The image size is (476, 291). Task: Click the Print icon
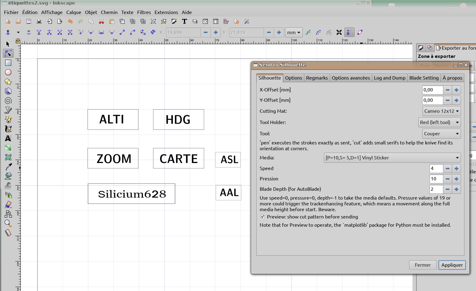tap(39, 21)
